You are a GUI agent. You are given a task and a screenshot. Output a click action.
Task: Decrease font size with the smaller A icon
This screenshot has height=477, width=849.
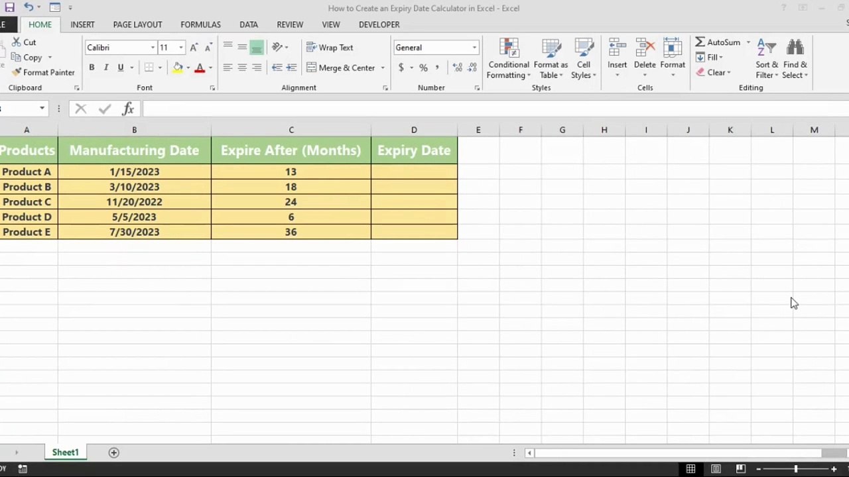coord(208,48)
